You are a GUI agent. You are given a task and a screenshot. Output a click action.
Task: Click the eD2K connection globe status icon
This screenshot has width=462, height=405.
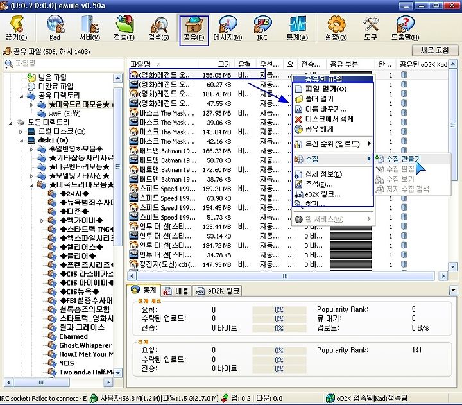tap(330, 398)
